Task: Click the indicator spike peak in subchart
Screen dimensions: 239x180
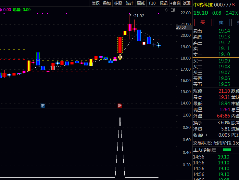Action: tap(120, 116)
